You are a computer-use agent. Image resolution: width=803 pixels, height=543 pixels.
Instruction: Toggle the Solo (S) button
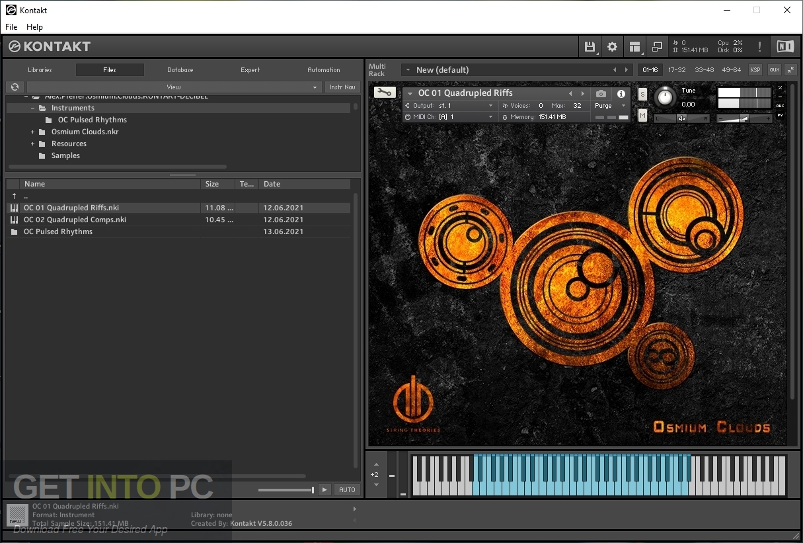click(x=642, y=94)
